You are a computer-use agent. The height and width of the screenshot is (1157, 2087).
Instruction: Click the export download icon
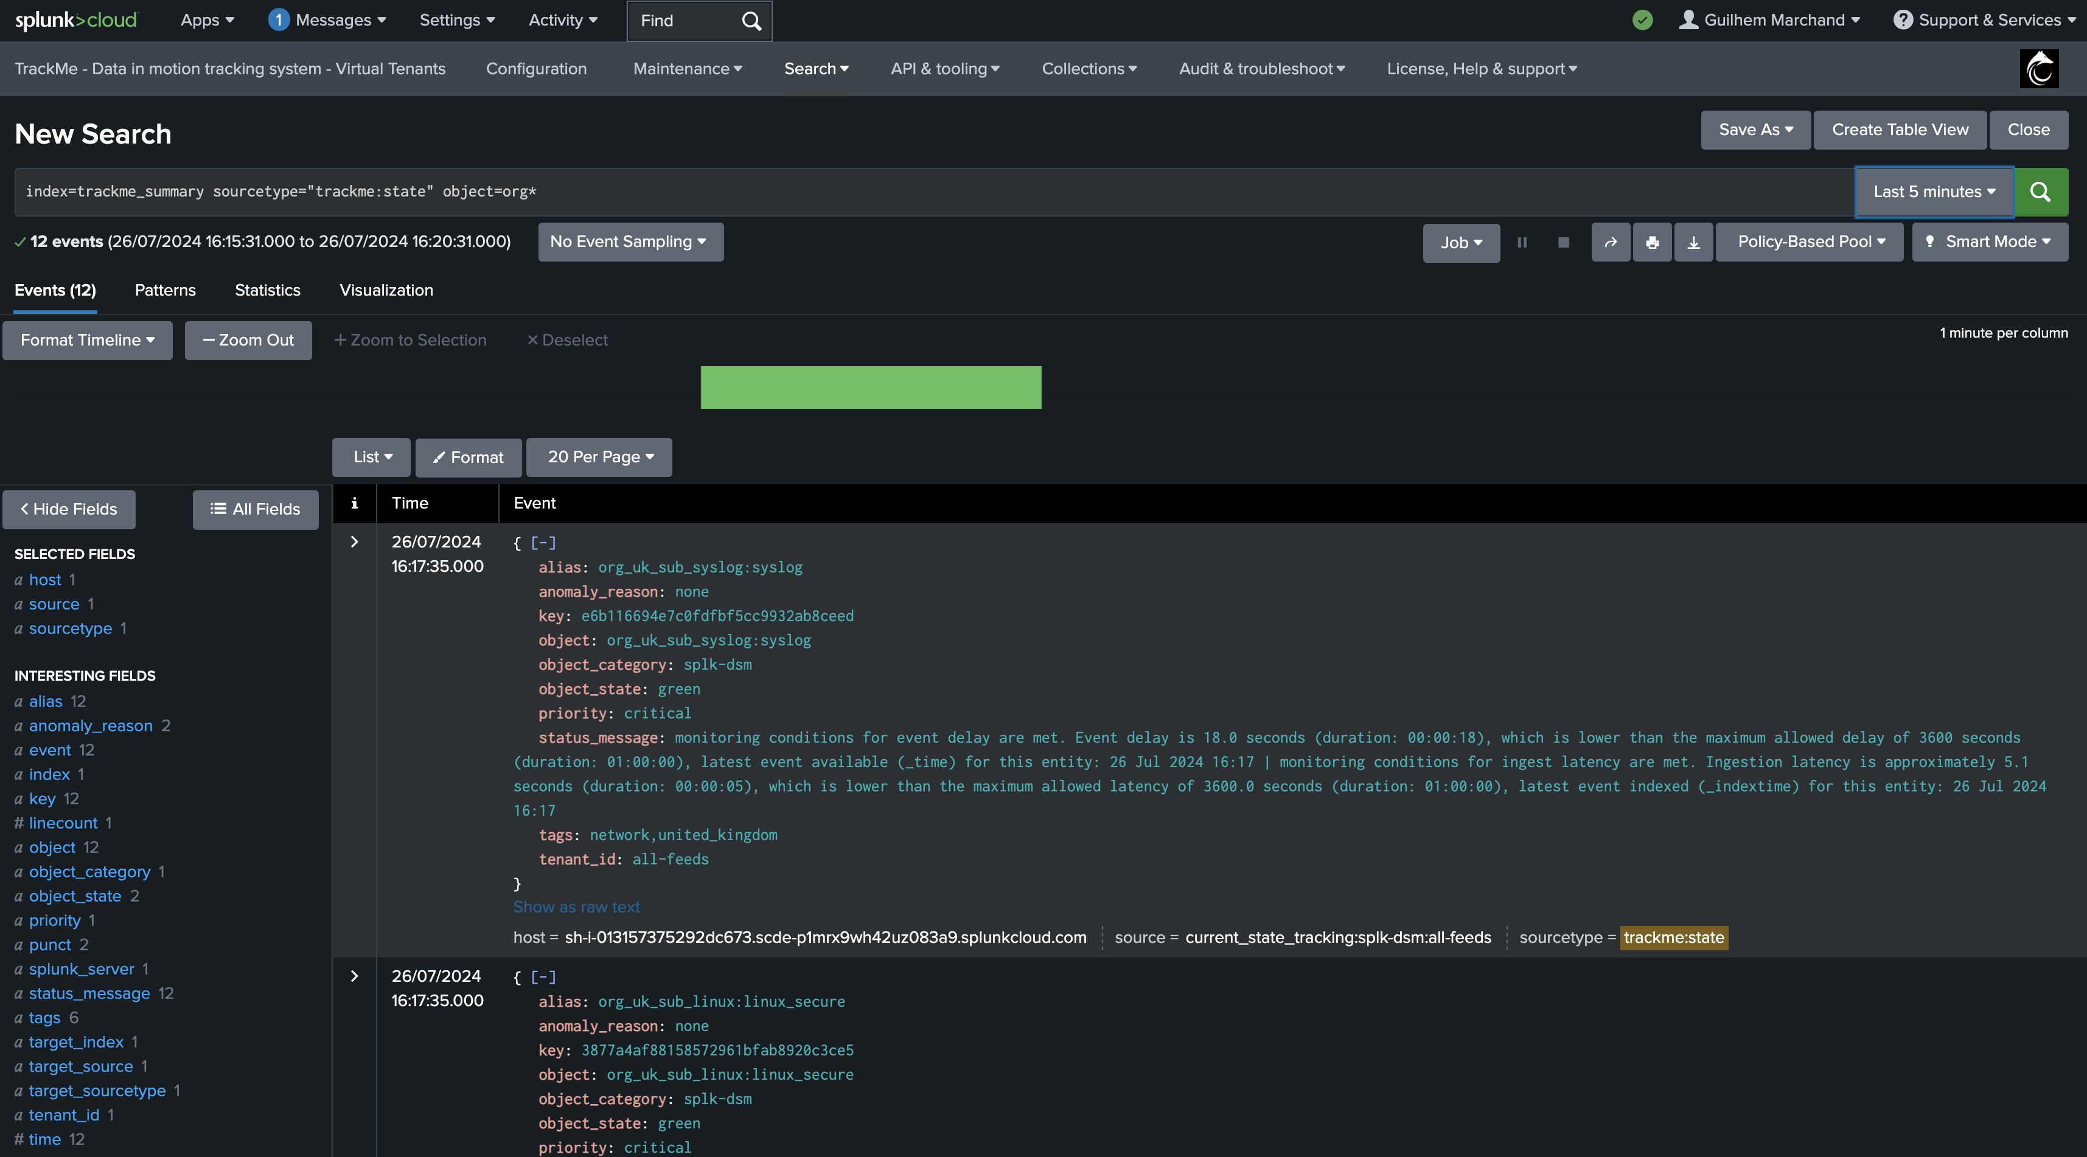pos(1693,242)
